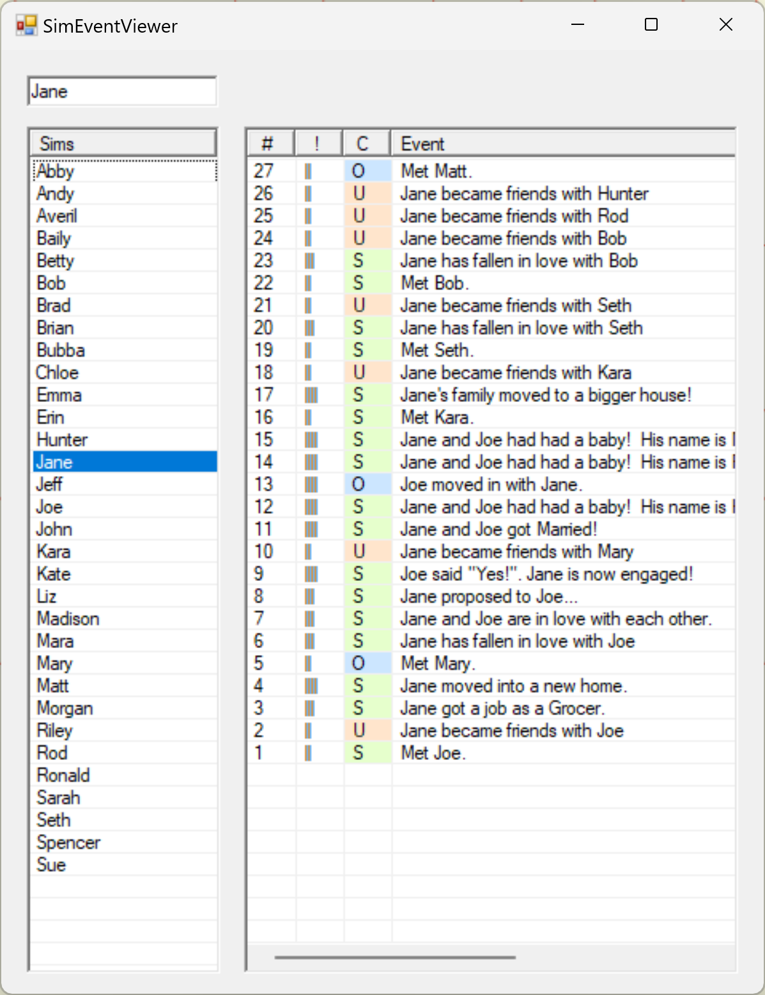Select Brian in the Sims list
The height and width of the screenshot is (995, 765).
coord(125,327)
